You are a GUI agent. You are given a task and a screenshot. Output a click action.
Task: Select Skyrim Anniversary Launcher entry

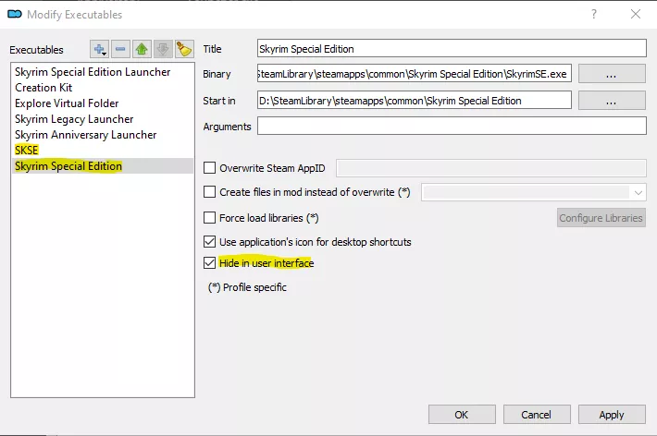tap(102, 135)
